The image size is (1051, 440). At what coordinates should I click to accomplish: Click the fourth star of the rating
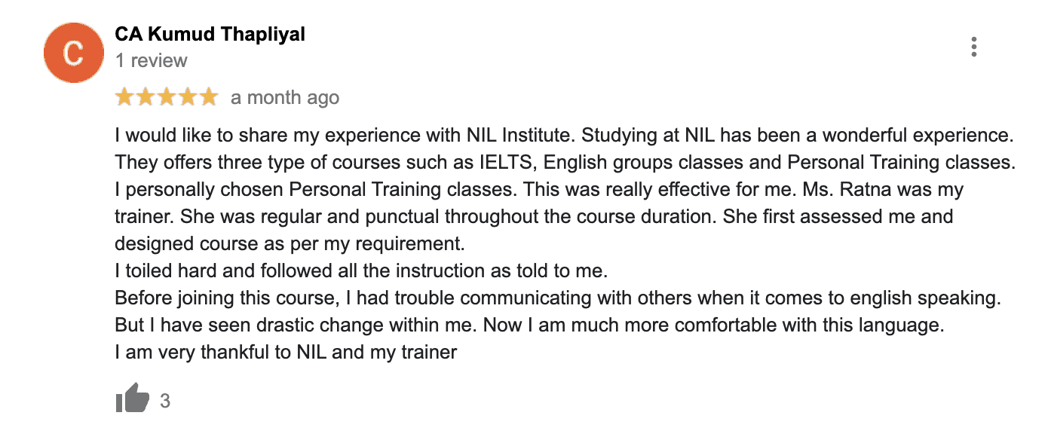point(186,97)
